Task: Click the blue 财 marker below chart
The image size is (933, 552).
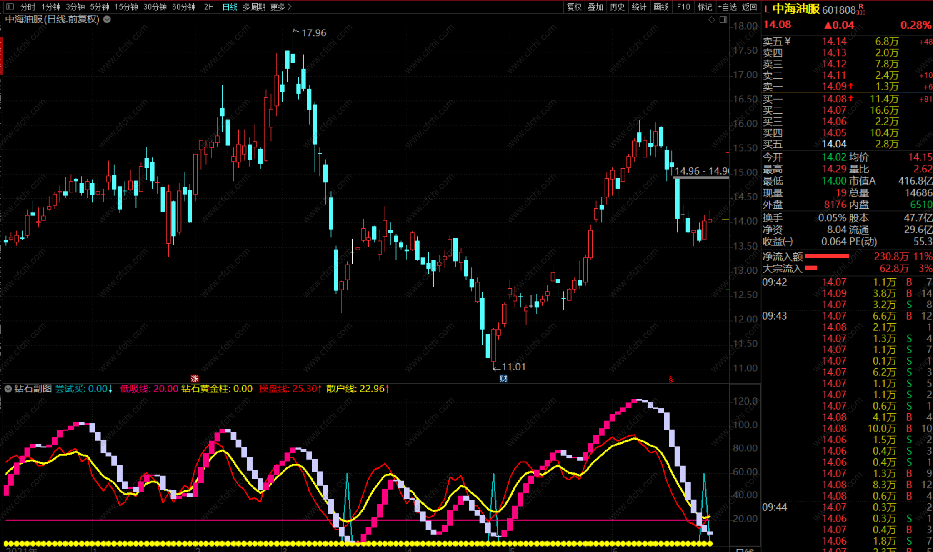Action: coord(503,379)
